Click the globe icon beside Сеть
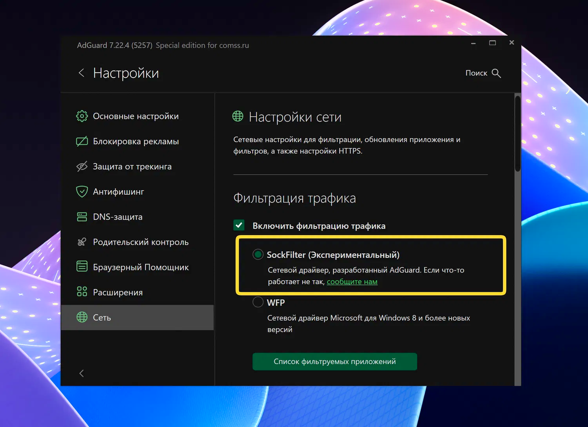This screenshot has height=427, width=588. coord(82,317)
